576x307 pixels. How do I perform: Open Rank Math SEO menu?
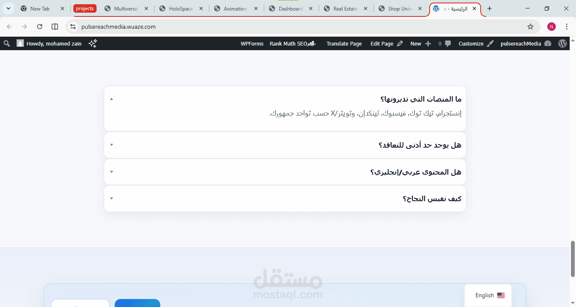click(x=288, y=43)
